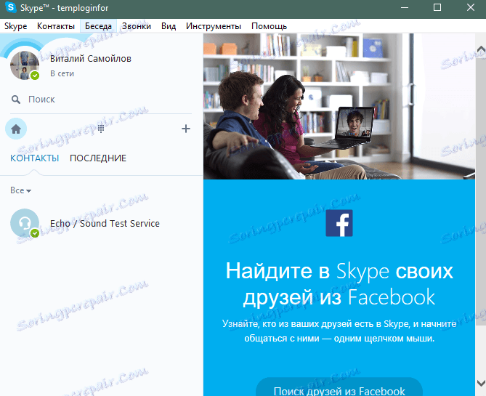Open the Беседа menu
The height and width of the screenshot is (396, 486).
pos(98,26)
